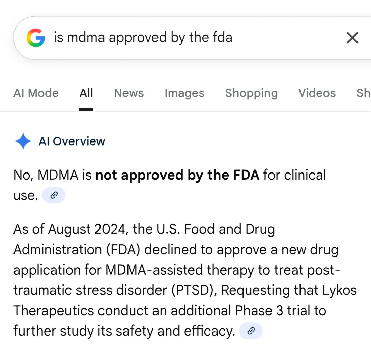
Task: Clear the search query with the X
Action: tap(352, 38)
